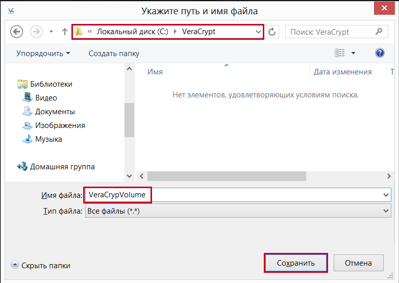The width and height of the screenshot is (399, 283).
Task: Click the Forward navigation arrow
Action: click(x=36, y=32)
